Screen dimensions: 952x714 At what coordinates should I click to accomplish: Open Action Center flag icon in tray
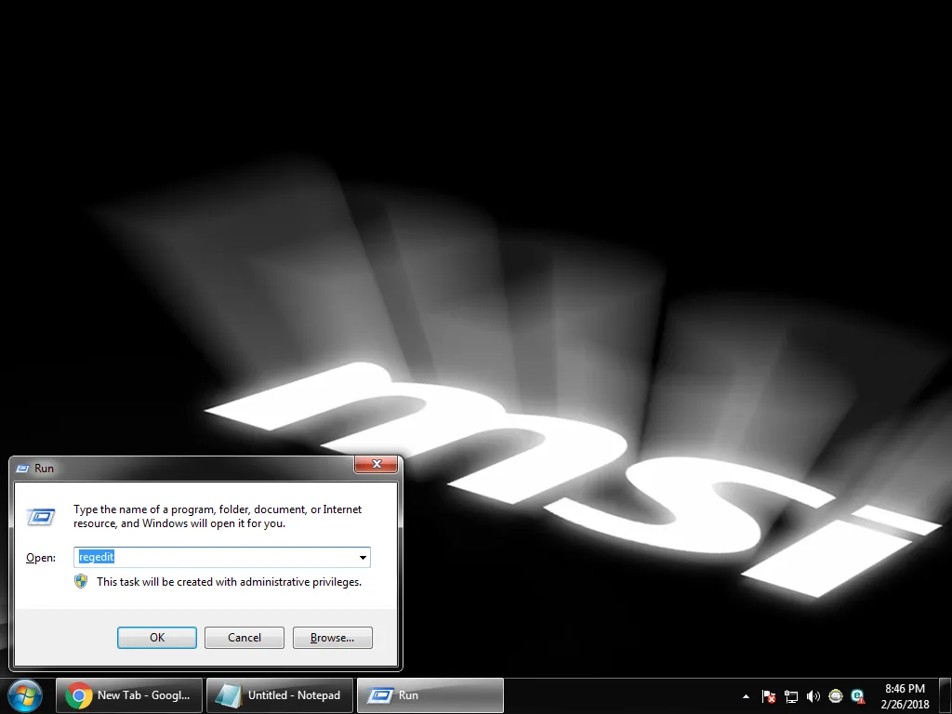coord(769,696)
